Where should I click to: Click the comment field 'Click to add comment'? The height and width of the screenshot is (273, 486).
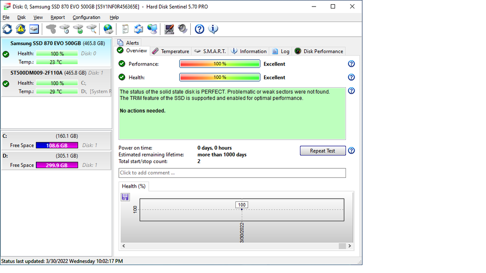[x=232, y=173]
